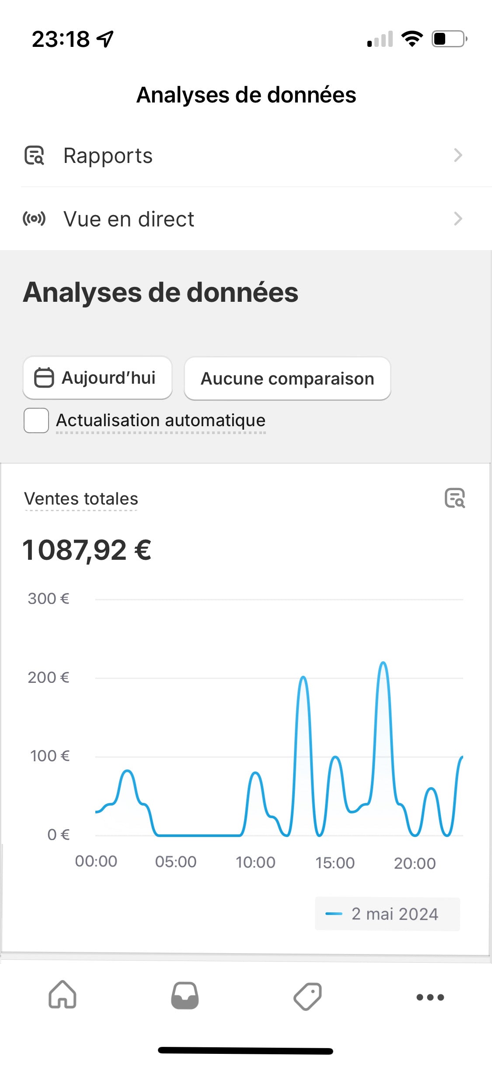
Task: Tap the Actualisation automatique label
Action: [161, 420]
